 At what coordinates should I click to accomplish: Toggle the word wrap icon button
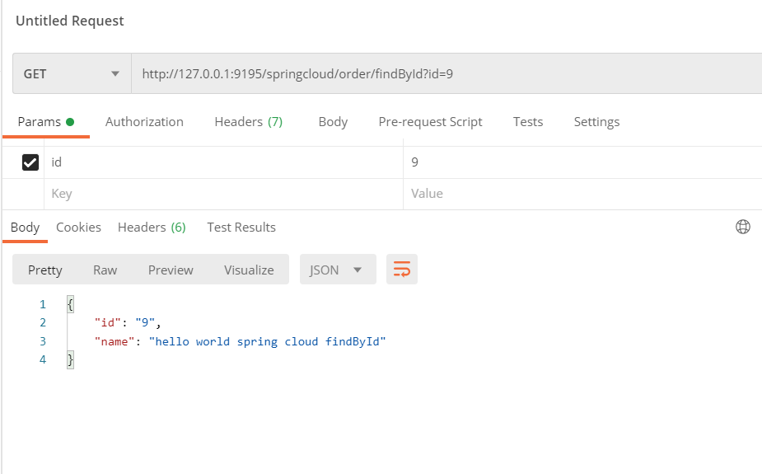point(401,269)
